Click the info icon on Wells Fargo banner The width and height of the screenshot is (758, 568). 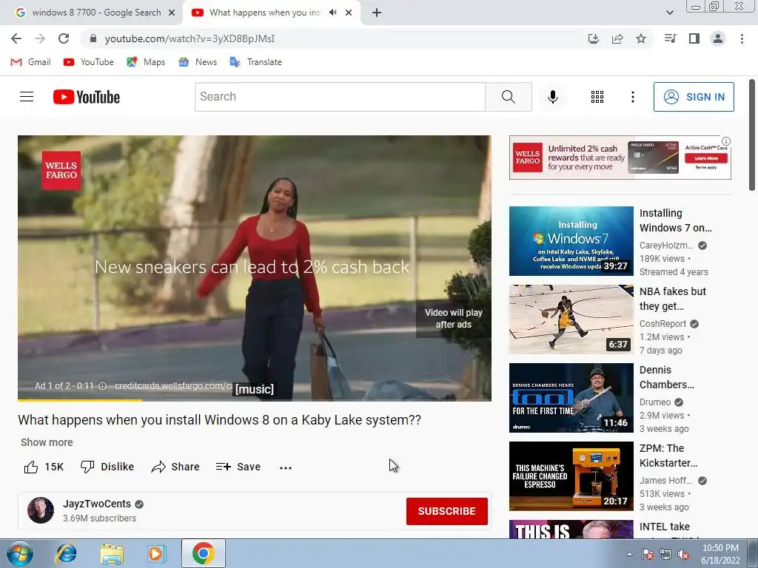coord(726,141)
